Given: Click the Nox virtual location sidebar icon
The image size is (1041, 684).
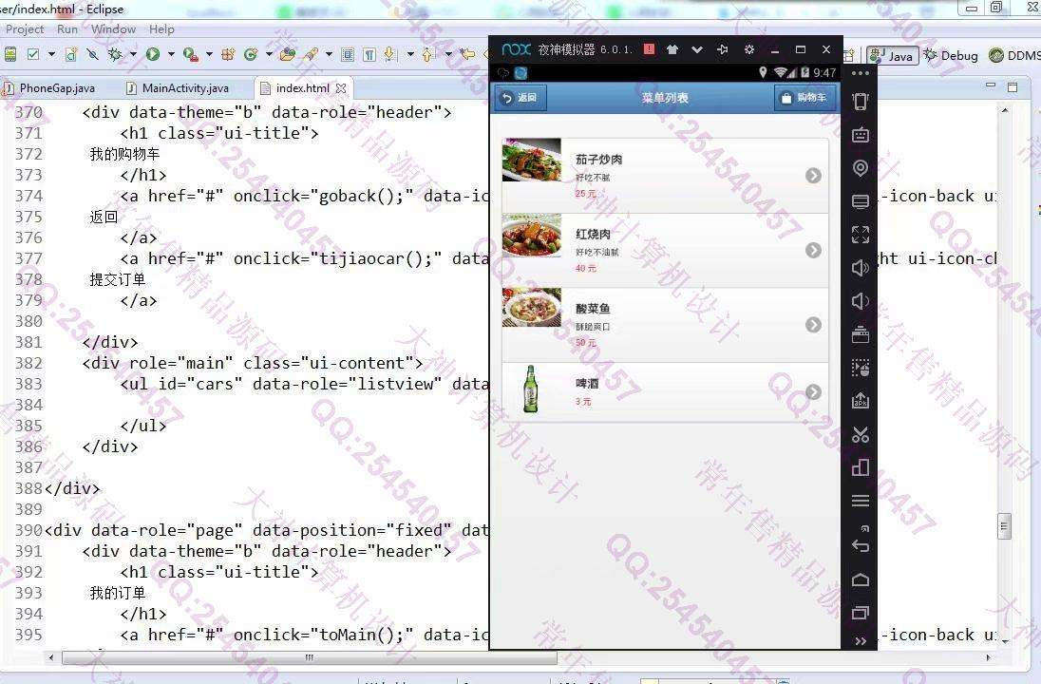Looking at the screenshot, I should [861, 168].
